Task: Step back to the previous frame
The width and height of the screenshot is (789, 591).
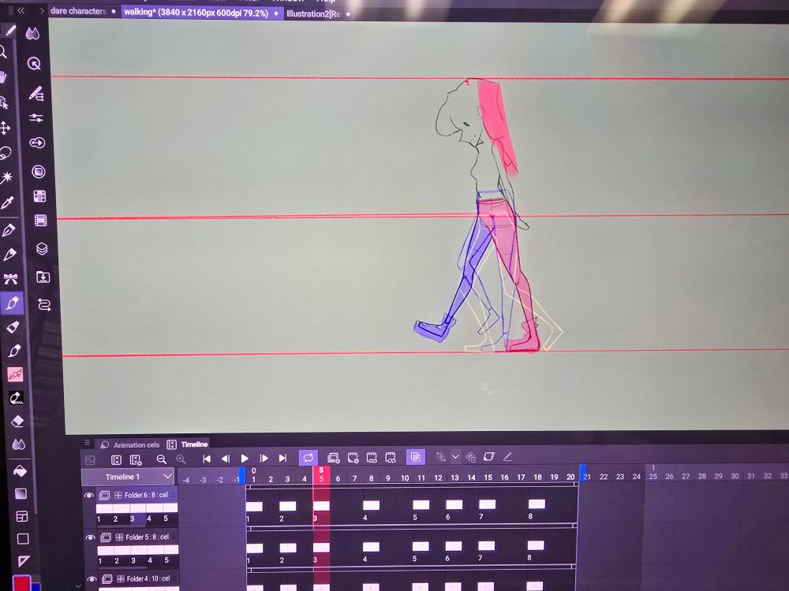Action: pos(226,459)
